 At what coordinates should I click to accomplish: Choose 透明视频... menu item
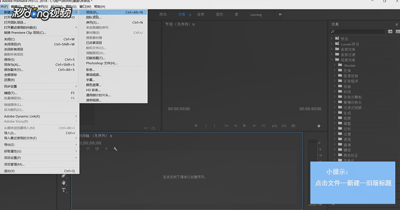[x=113, y=100]
